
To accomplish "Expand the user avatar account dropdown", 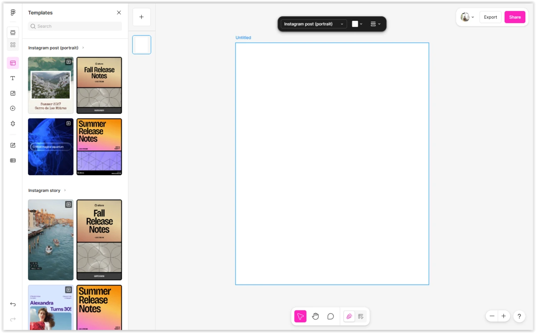I will point(467,17).
